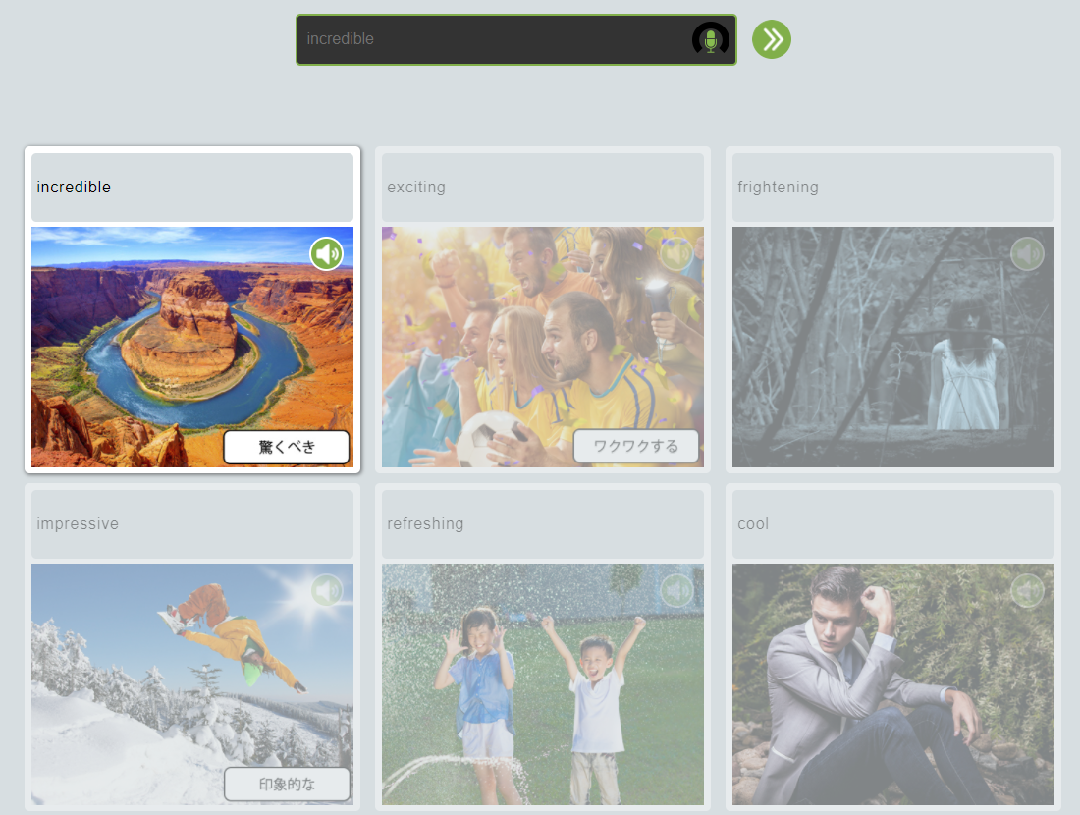The image size is (1080, 815).
Task: Play audio for the cool card
Action: (1027, 591)
